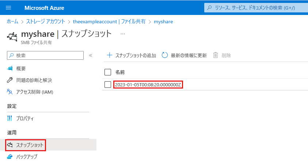Viewport: 308px width, 168px height.
Task: Open ストレージ アカウント breadcrumb link
Action: click(45, 22)
